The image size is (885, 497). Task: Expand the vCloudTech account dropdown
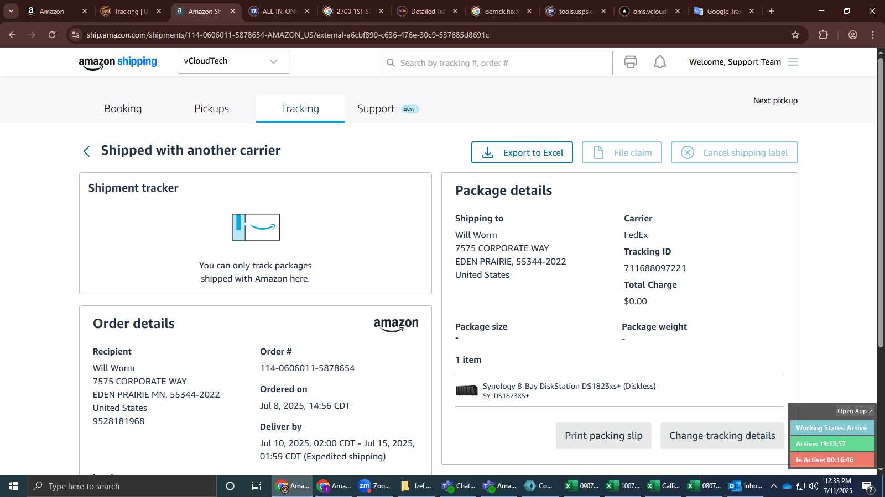coord(233,61)
